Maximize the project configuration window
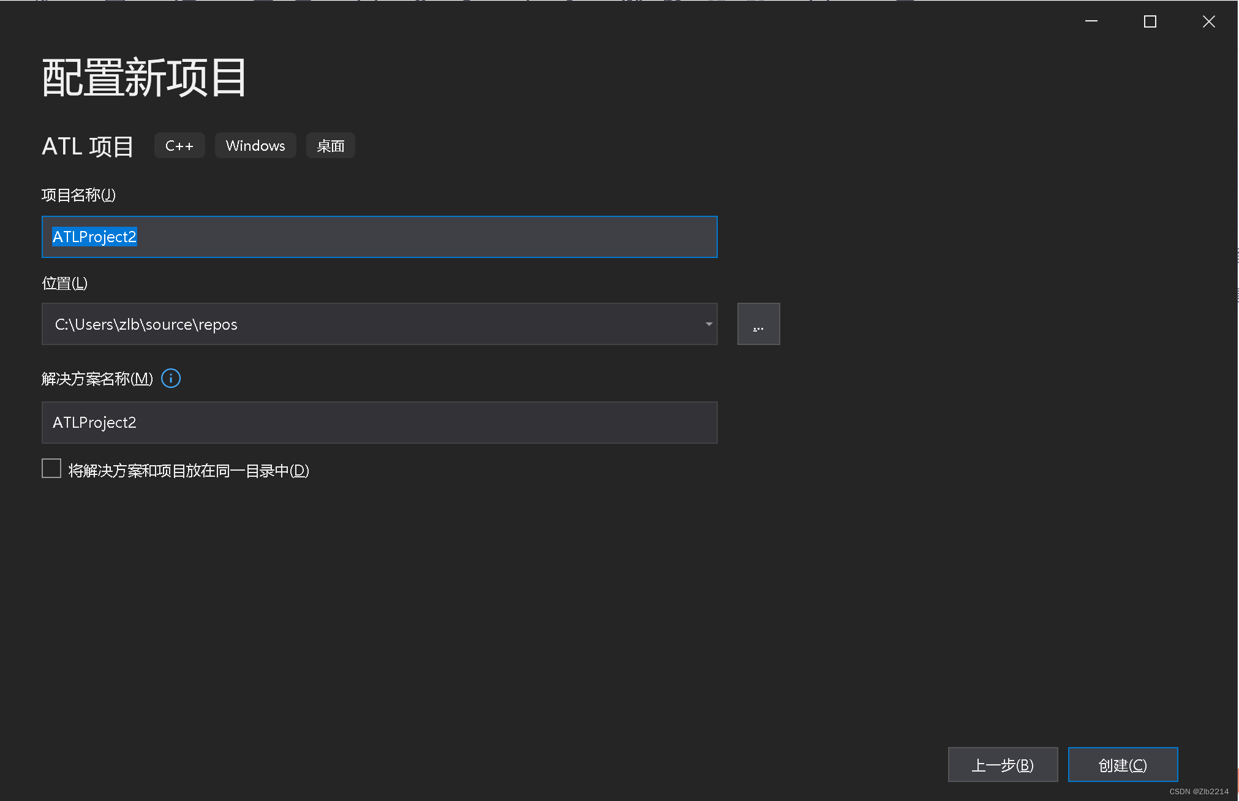 pyautogui.click(x=1150, y=21)
